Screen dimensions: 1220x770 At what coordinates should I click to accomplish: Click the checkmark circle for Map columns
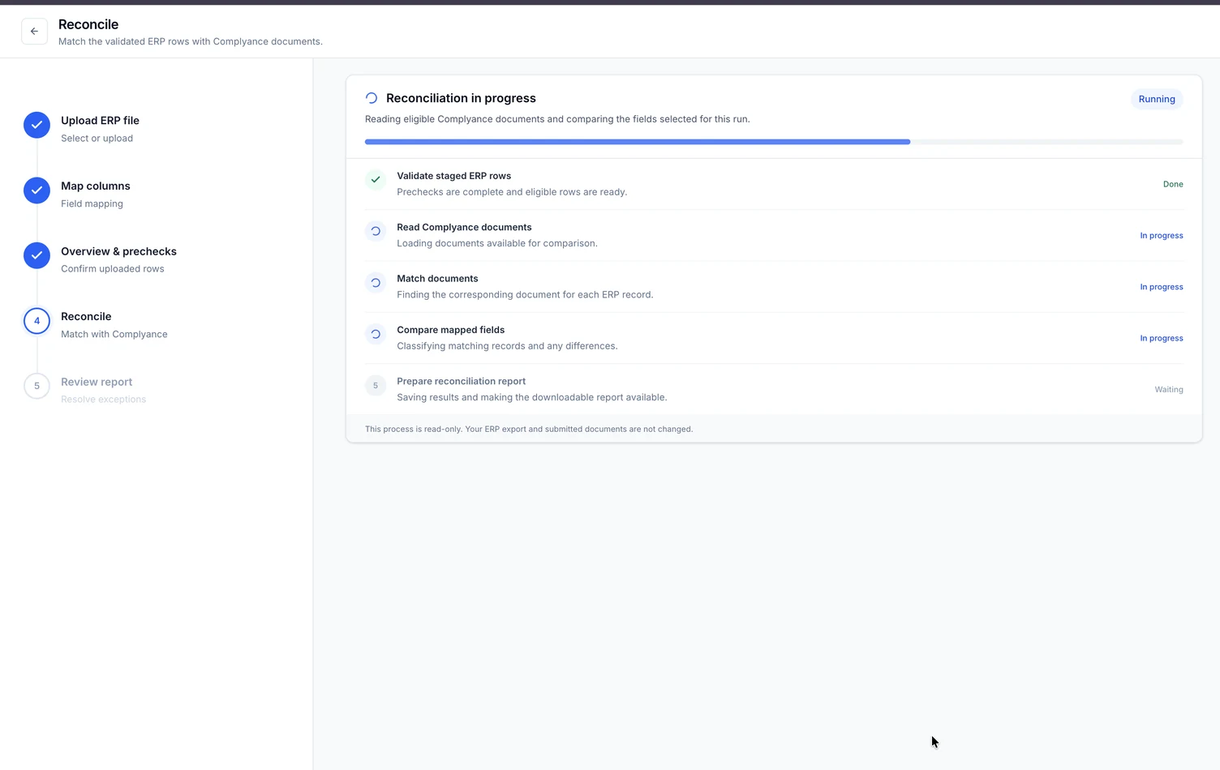click(37, 190)
